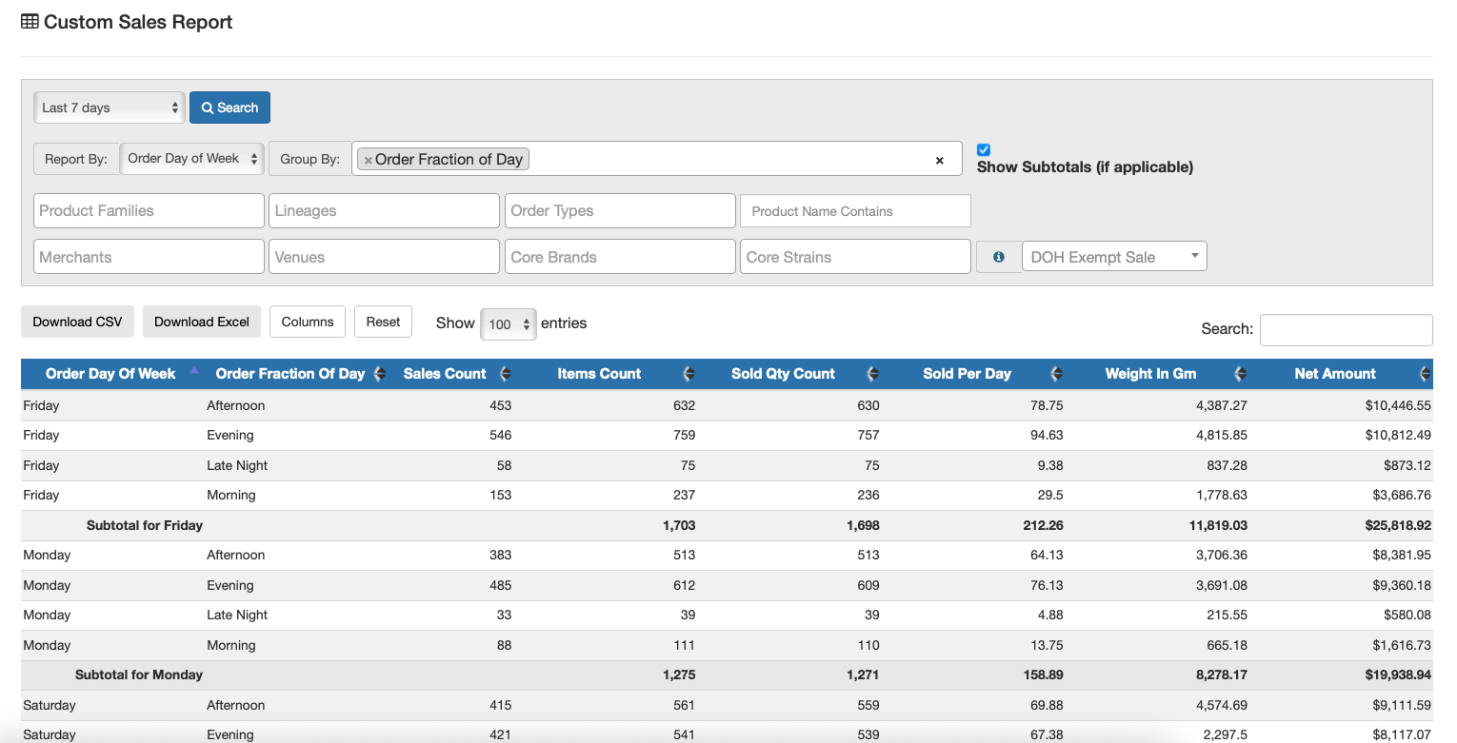
Task: Click the Product Families filter field
Action: (x=149, y=211)
